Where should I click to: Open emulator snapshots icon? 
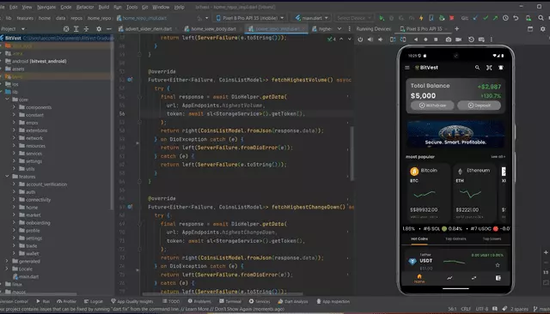[471, 39]
